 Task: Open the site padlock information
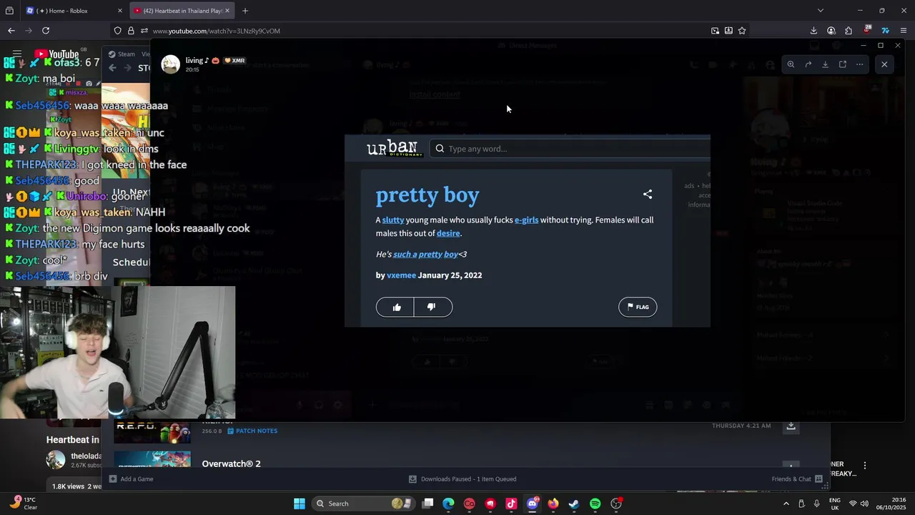tap(131, 31)
